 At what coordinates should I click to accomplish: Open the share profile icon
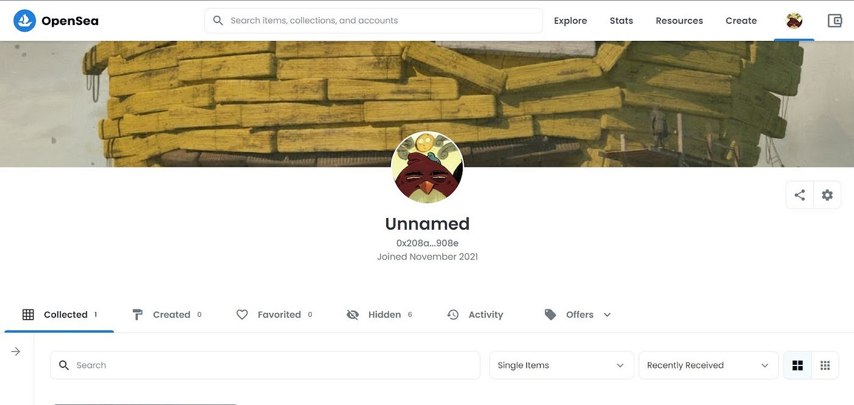(800, 195)
